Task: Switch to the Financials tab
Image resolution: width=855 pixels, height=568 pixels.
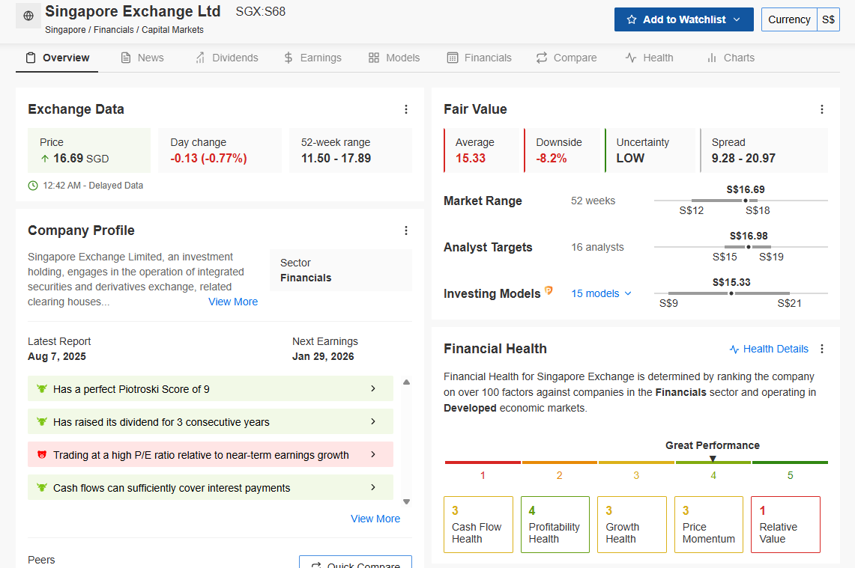Action: click(x=480, y=58)
